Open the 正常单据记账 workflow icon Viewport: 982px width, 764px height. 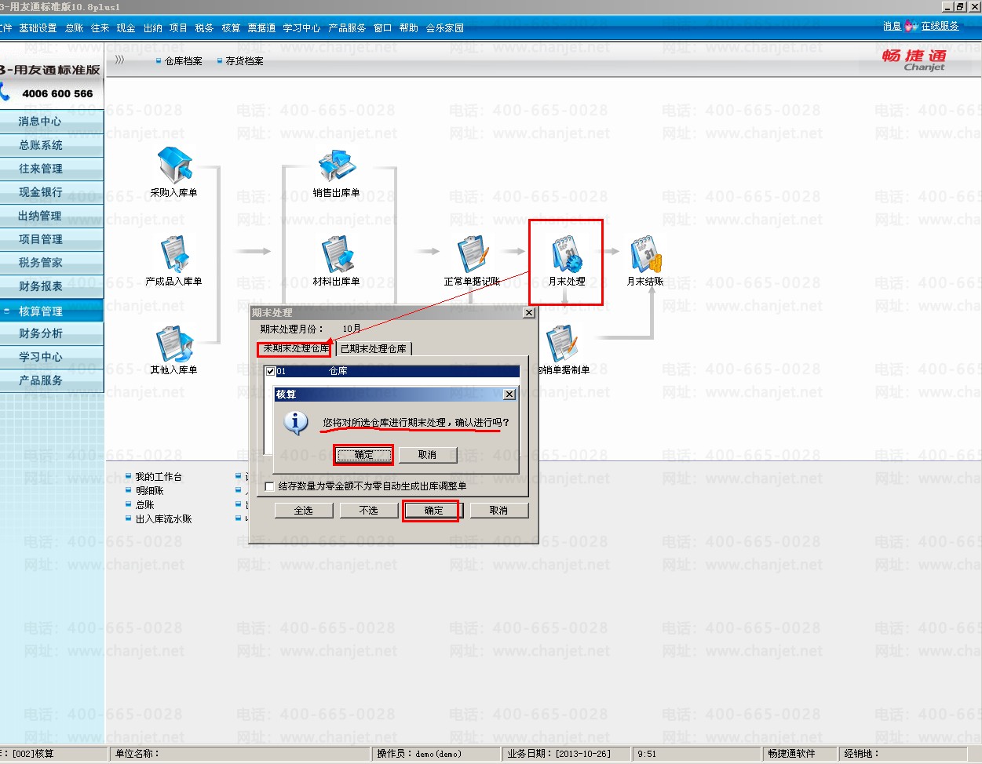pyautogui.click(x=473, y=254)
